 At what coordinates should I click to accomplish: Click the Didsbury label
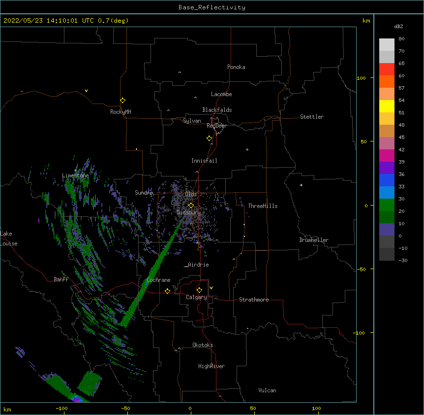189,212
